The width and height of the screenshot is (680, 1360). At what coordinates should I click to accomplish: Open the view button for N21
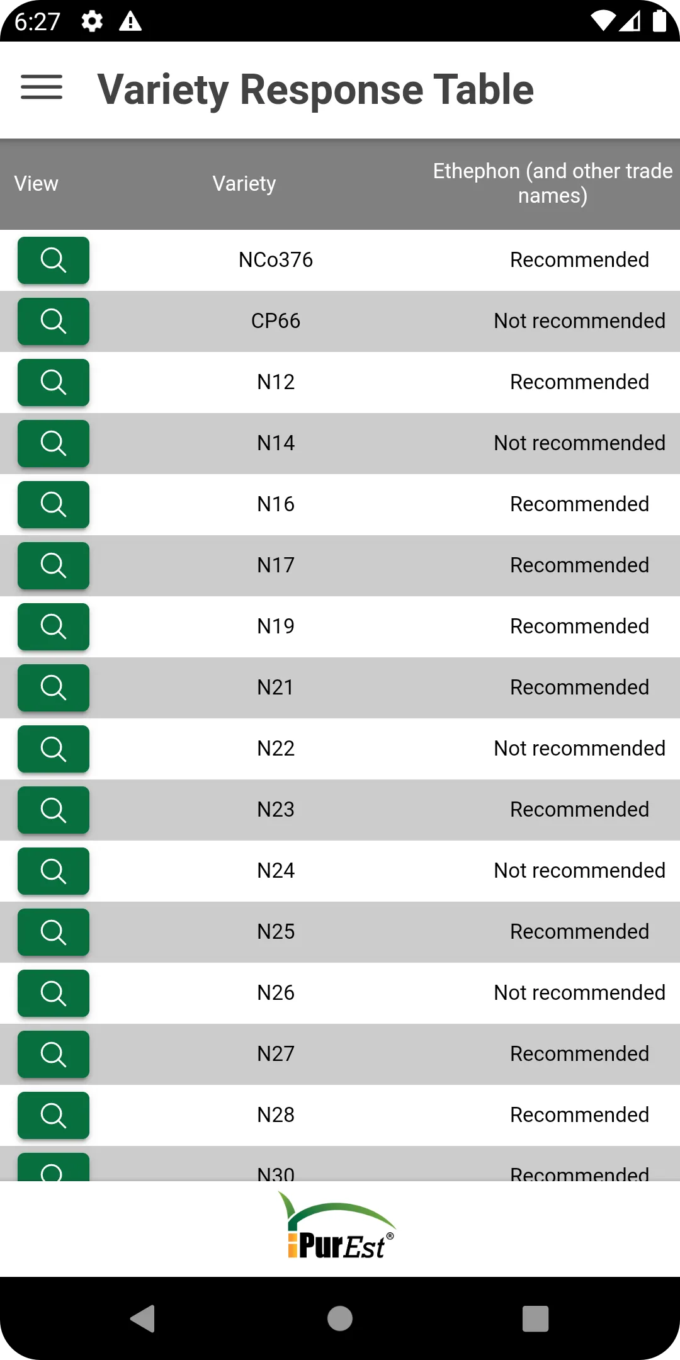54,688
